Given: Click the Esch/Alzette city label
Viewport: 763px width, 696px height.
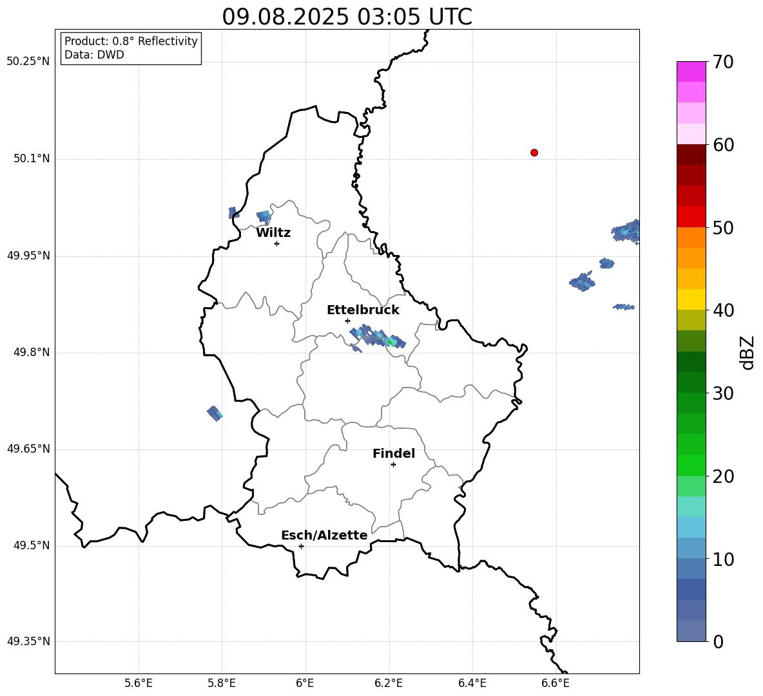Looking at the screenshot, I should [324, 536].
